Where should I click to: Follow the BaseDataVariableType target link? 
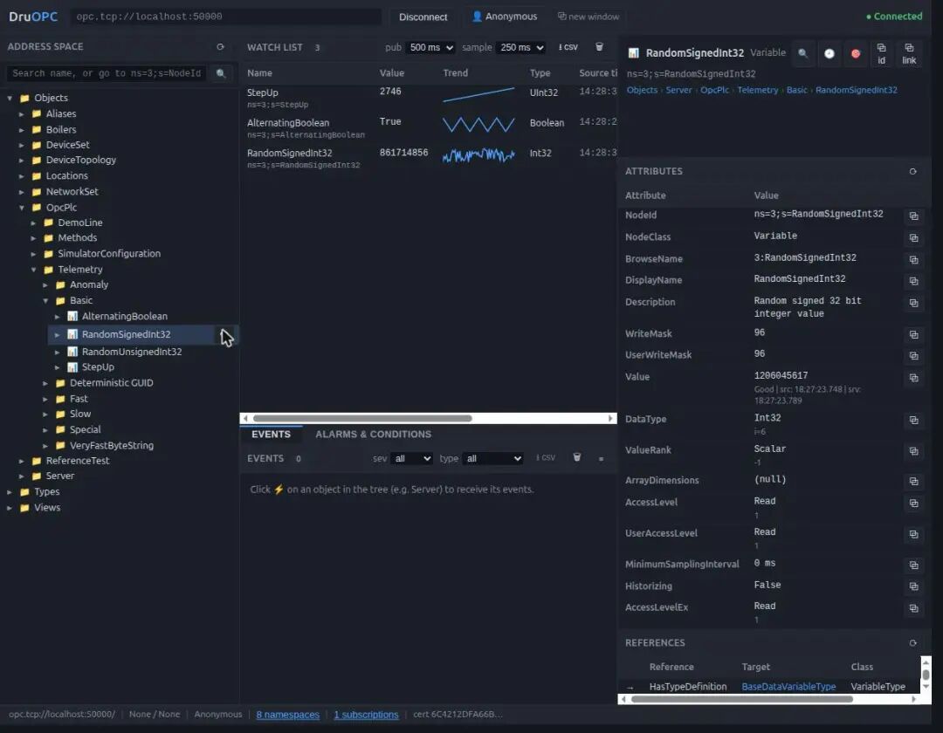pyautogui.click(x=788, y=687)
